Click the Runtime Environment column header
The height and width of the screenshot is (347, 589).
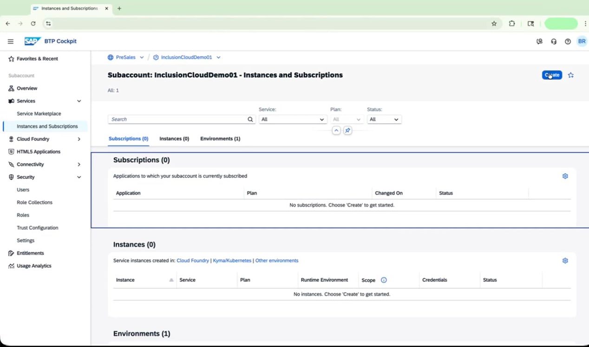click(324, 280)
